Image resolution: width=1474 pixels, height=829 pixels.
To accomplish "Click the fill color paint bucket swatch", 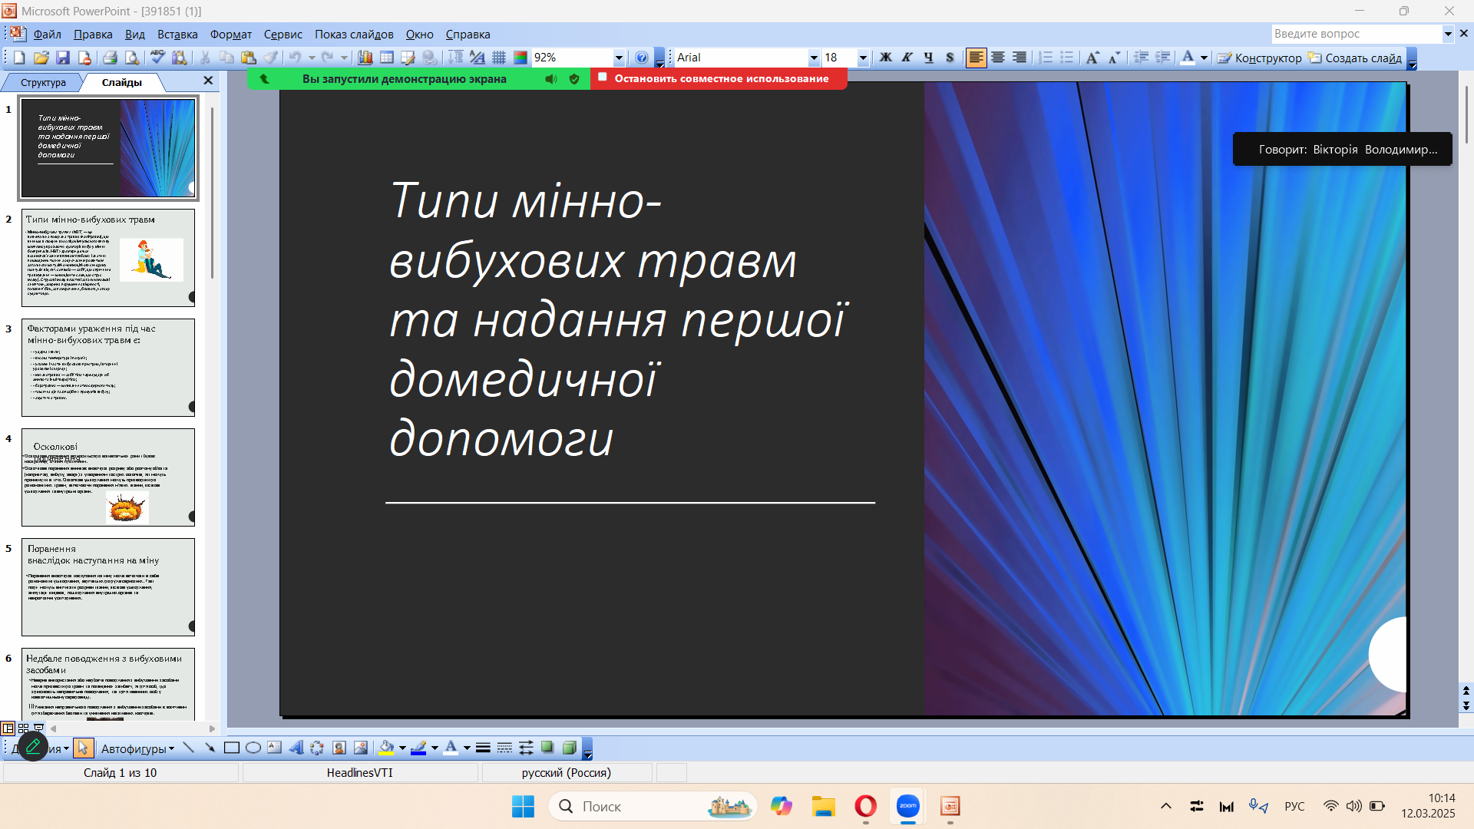I will [x=386, y=748].
